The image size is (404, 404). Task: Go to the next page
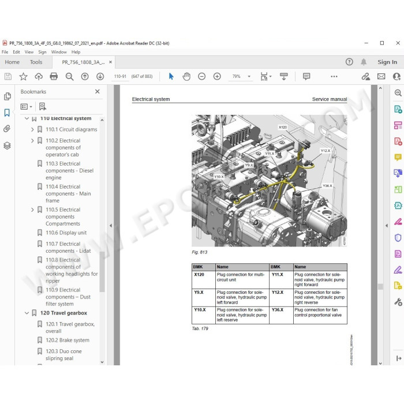click(x=100, y=76)
